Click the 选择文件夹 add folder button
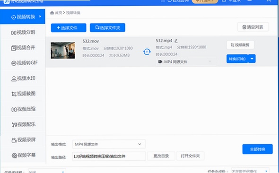Viewport: 279px width, 173px height. coord(107,27)
